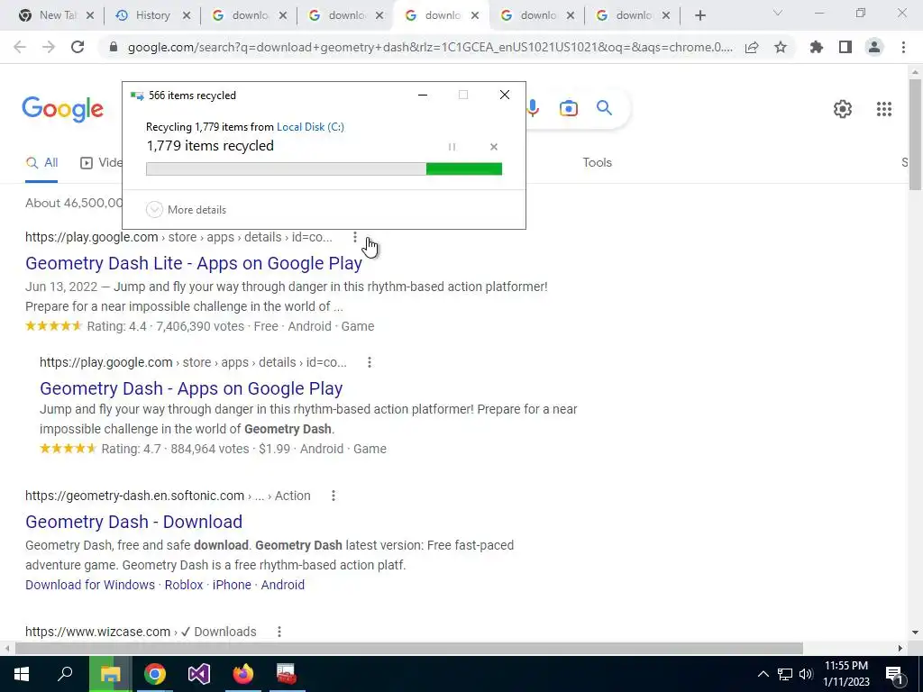Viewport: 923px width, 692px height.
Task: Open the Chrome profile avatar
Action: [x=874, y=47]
